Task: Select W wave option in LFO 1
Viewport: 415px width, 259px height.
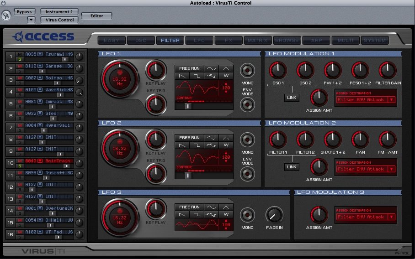Action: (x=226, y=76)
